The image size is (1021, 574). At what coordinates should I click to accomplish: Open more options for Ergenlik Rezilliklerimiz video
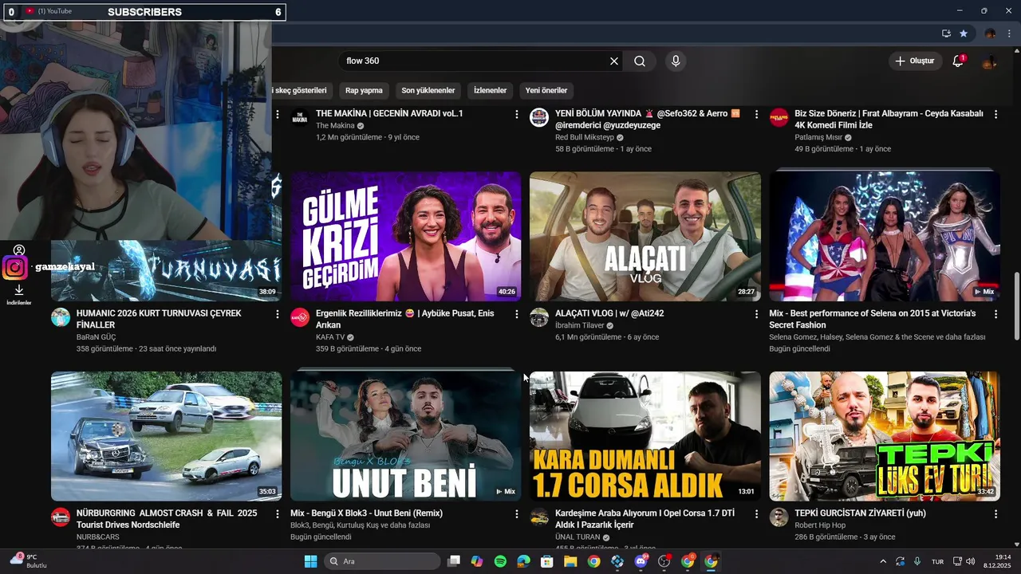coord(517,314)
